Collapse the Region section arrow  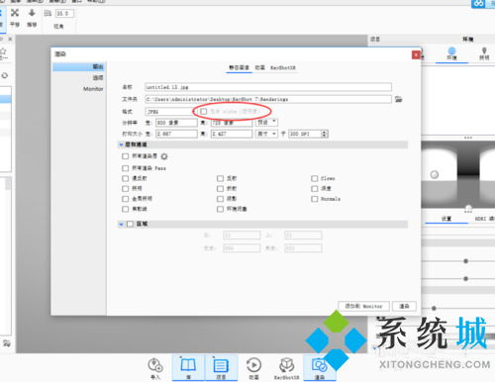tap(121, 224)
